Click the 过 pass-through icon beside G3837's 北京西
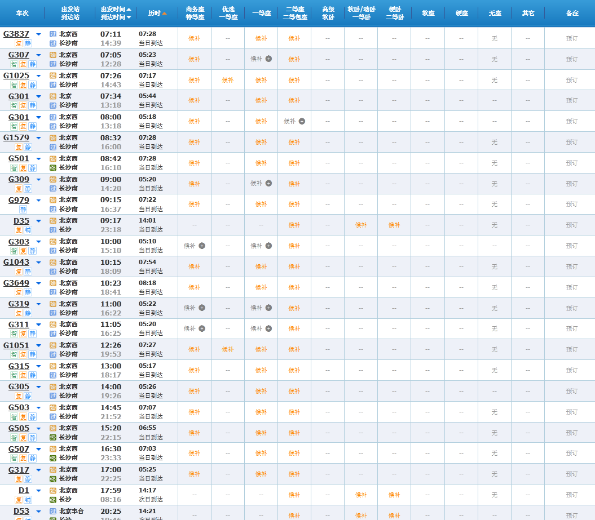Viewport: 595px width, 520px height. click(53, 34)
